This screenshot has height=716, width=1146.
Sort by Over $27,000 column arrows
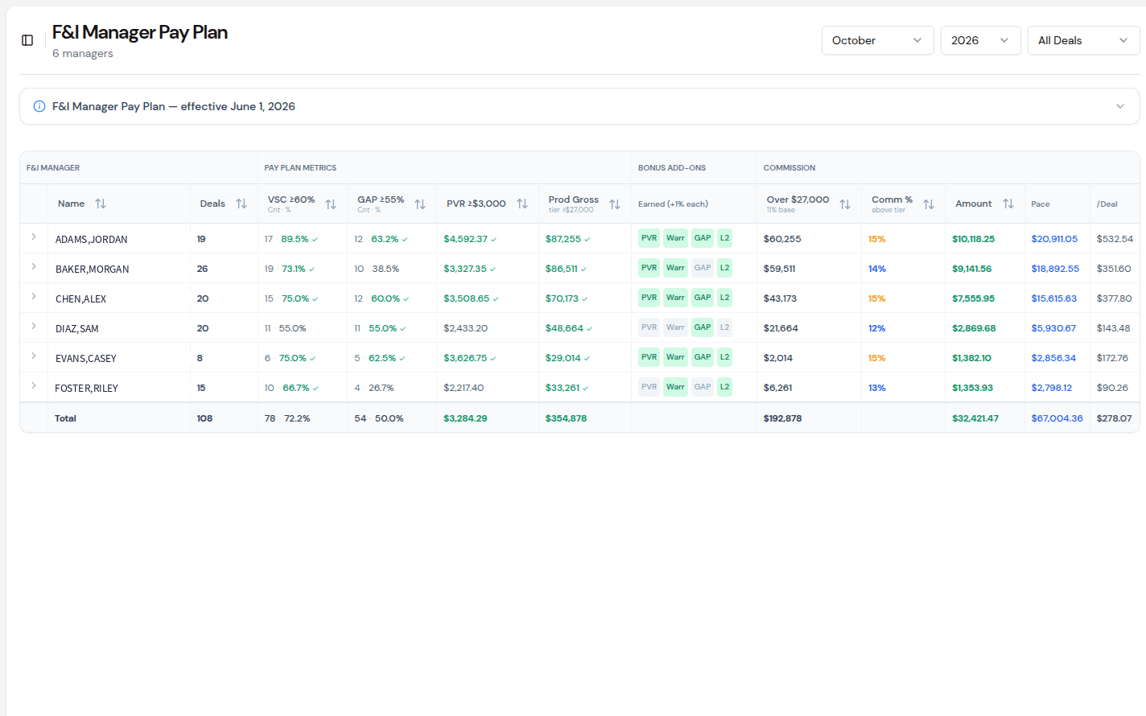(845, 204)
